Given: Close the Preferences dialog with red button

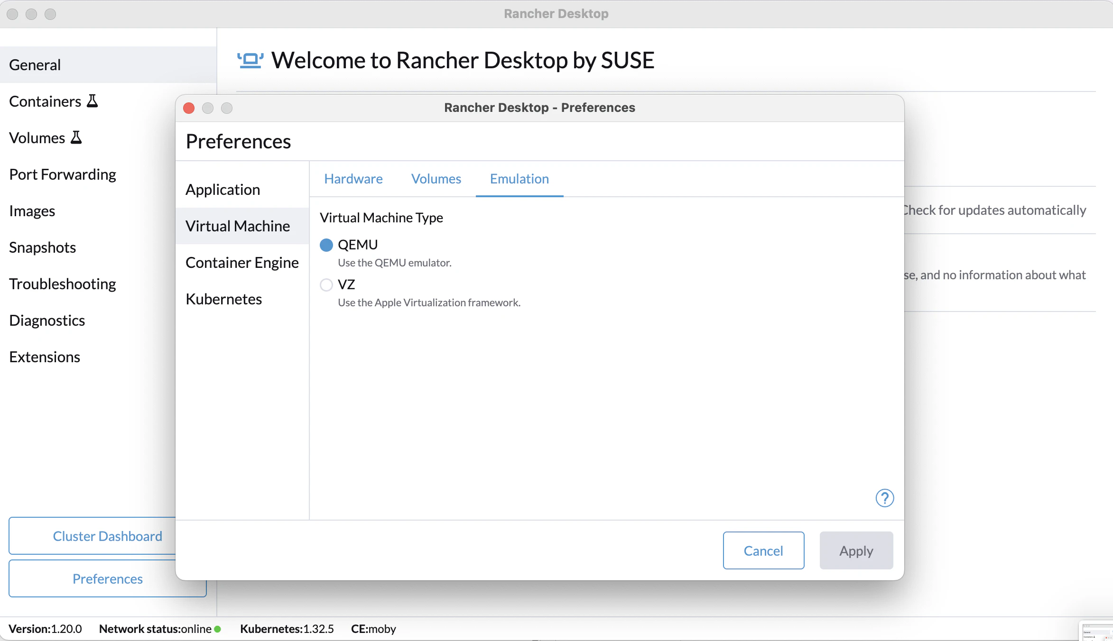Looking at the screenshot, I should pyautogui.click(x=189, y=108).
